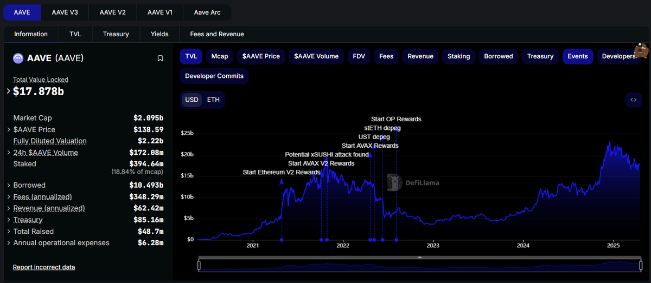Expand the Total Value Locked breakdown
The image size is (651, 283).
[x=8, y=91]
